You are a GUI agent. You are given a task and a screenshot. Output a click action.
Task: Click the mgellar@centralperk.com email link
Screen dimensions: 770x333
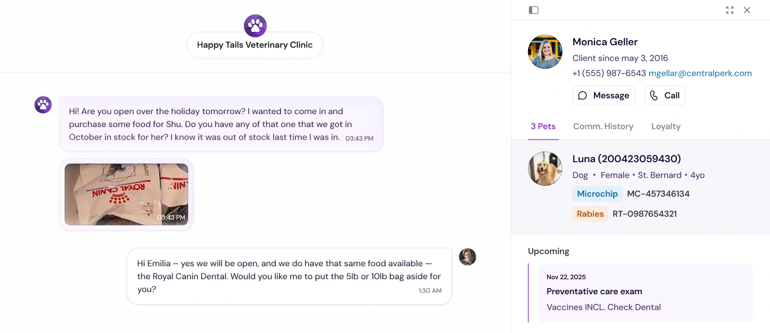(700, 73)
